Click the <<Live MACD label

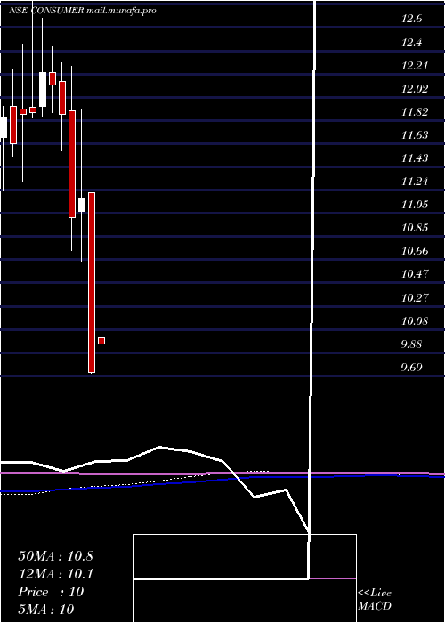pyautogui.click(x=375, y=600)
